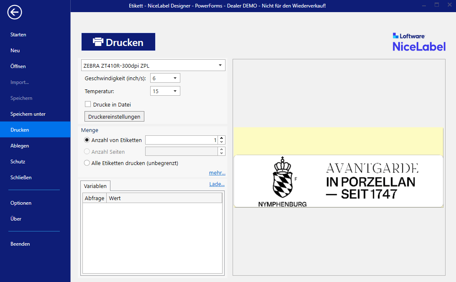This screenshot has height=282, width=456.
Task: Choose Speichern unter in the sidebar
Action: [28, 114]
